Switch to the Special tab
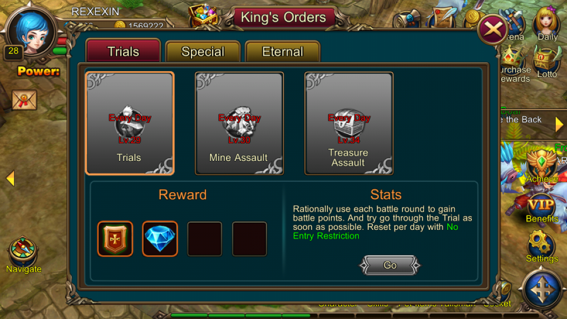567x319 pixels. tap(203, 52)
